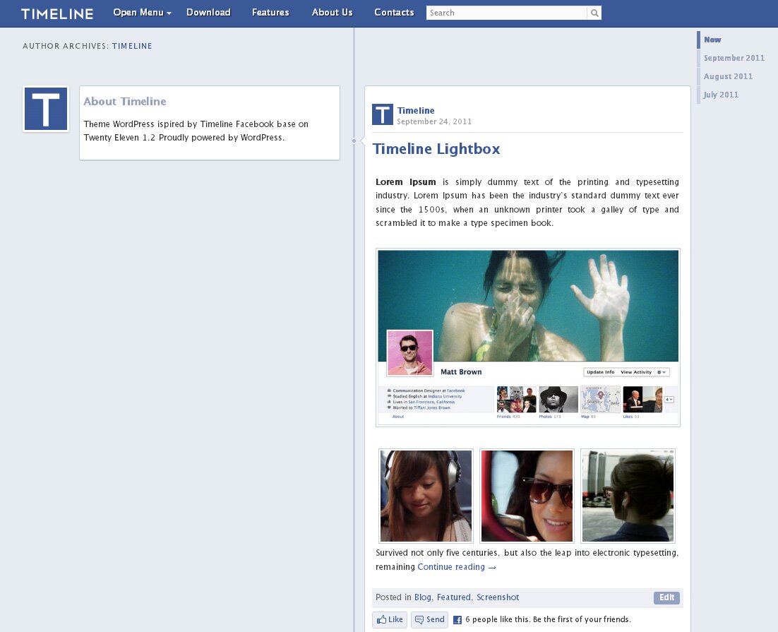Go to the Features page
The width and height of the screenshot is (778, 632).
point(270,13)
